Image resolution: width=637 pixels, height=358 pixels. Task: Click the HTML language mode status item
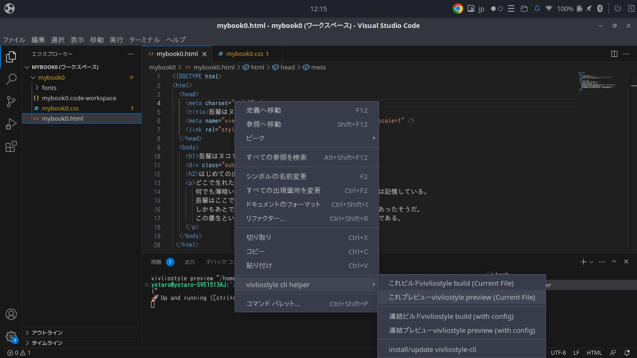pos(594,353)
